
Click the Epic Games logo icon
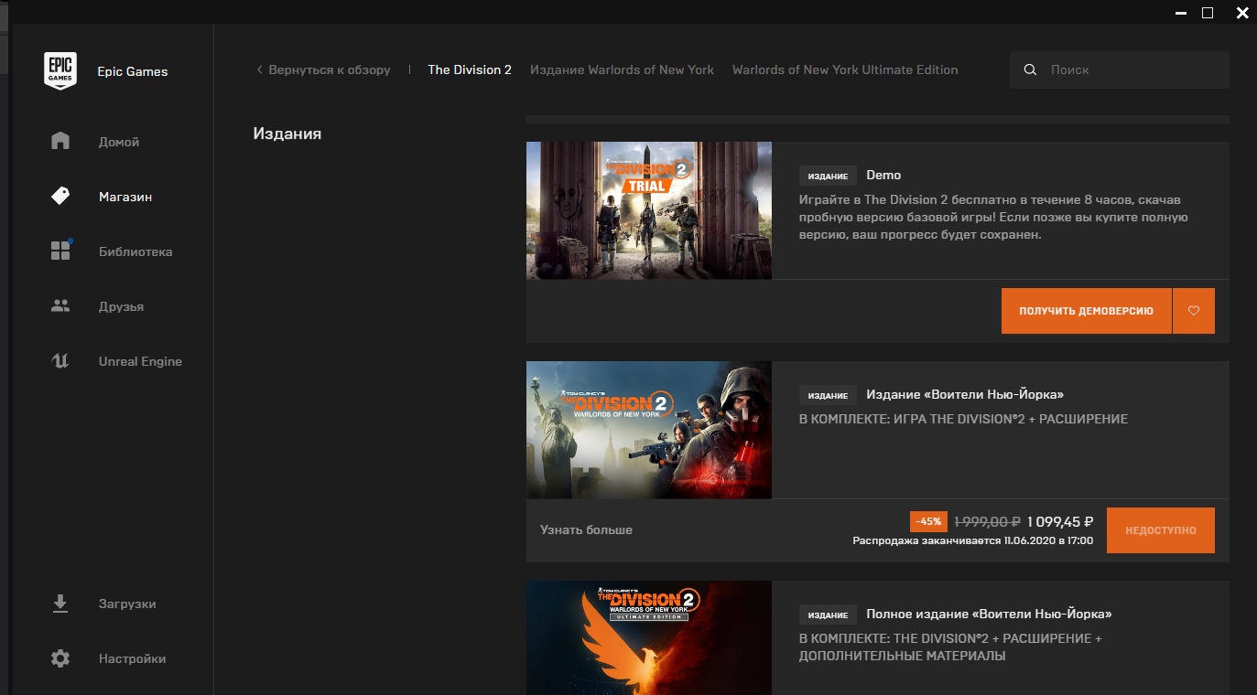pyautogui.click(x=60, y=70)
